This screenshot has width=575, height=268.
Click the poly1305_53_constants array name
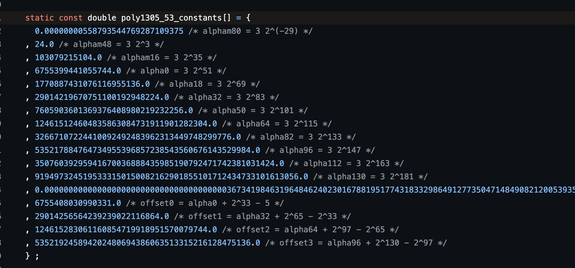pyautogui.click(x=171, y=18)
